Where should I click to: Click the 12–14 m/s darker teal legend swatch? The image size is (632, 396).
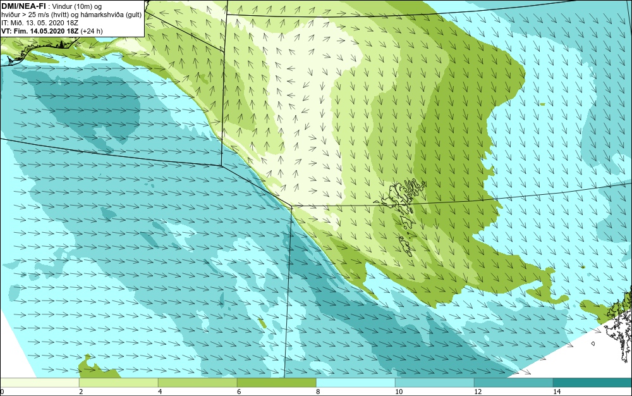click(x=513, y=383)
